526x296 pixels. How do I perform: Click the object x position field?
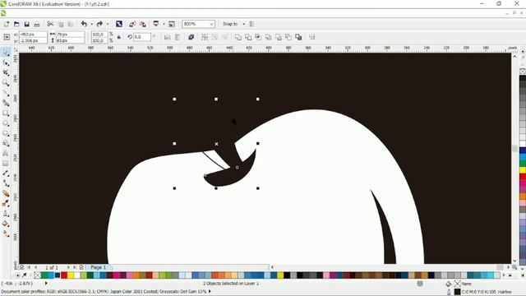pyautogui.click(x=33, y=35)
